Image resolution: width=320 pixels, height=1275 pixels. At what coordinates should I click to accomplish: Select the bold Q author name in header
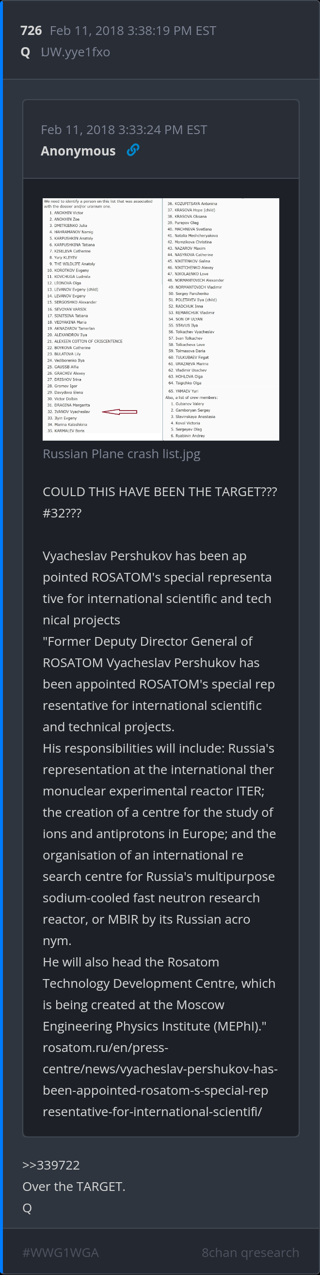26,52
